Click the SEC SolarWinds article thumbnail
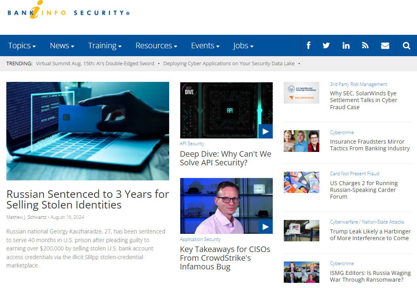Screen dimensions: 417x288 click(302, 93)
